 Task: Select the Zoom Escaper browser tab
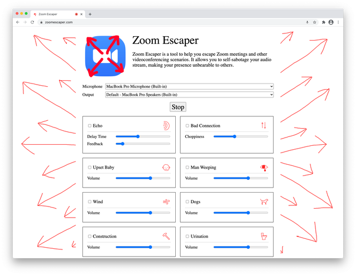58,14
